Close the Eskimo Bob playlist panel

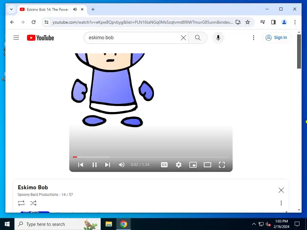pyautogui.click(x=281, y=190)
